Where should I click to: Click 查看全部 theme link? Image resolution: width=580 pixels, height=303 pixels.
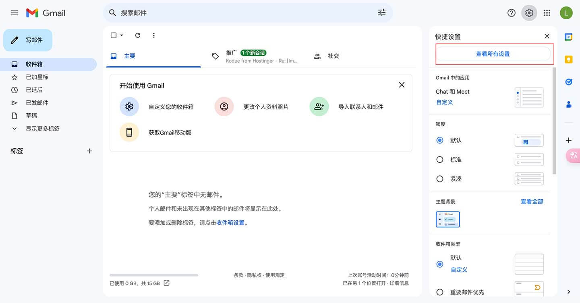(532, 201)
